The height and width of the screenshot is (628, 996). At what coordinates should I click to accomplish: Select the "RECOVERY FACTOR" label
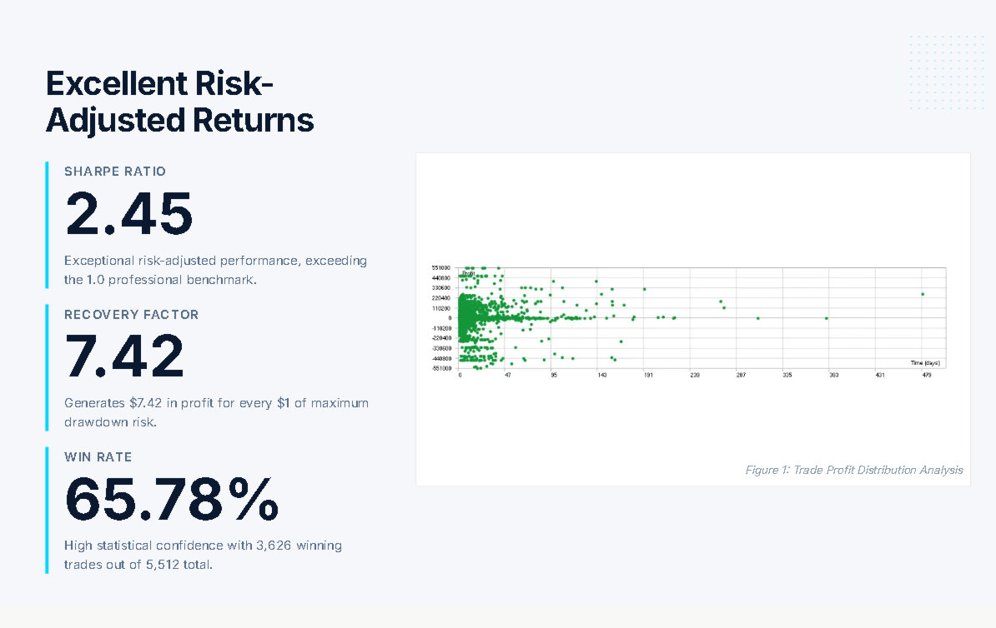(132, 315)
